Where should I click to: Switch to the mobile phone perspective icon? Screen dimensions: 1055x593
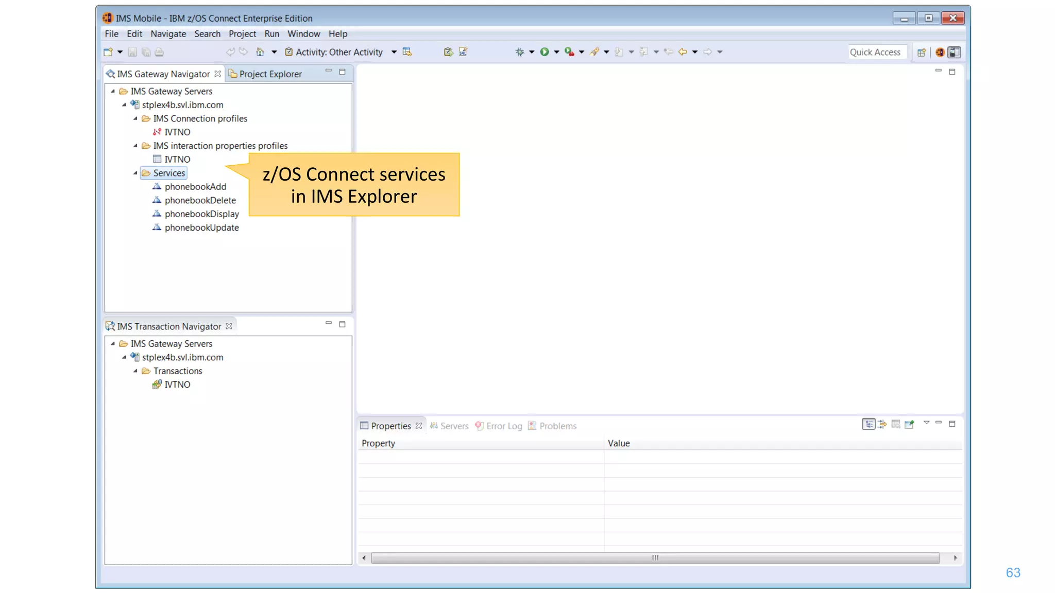[954, 52]
